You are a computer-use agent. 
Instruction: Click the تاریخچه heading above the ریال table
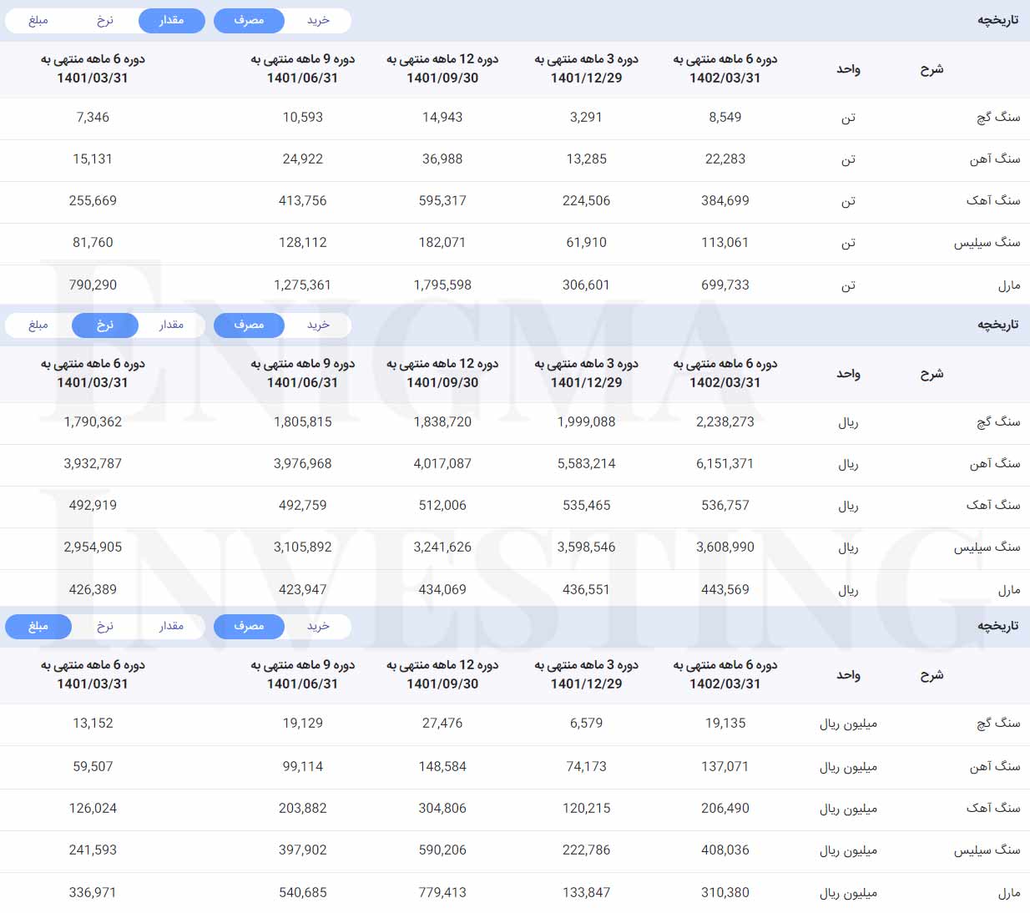coord(997,325)
